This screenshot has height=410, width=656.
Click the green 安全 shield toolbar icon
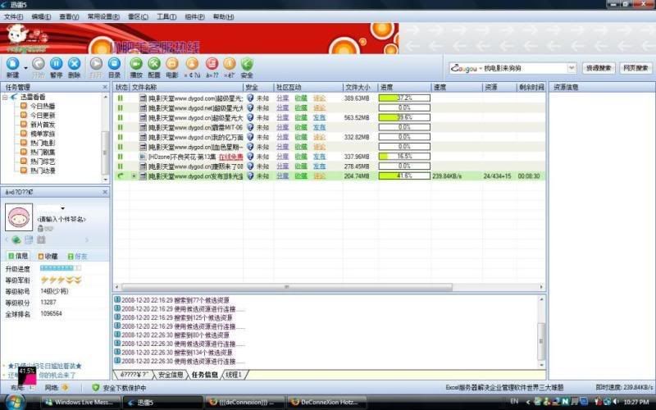coord(247,64)
